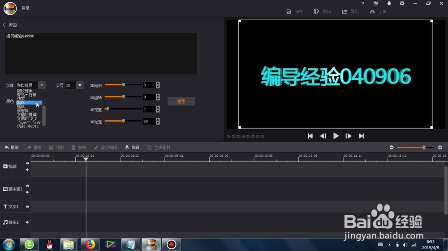This screenshot has width=448, height=251.
Task: Adjust the 3D光源 light slider handle
Action: 124,121
